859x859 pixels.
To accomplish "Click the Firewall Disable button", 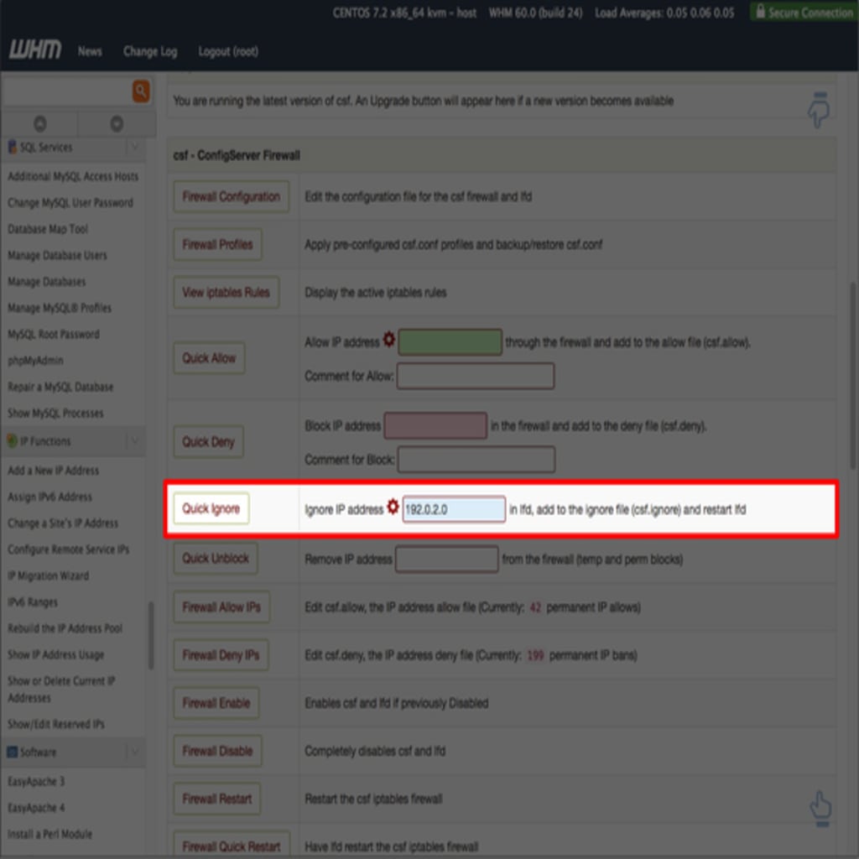I will click(x=217, y=751).
